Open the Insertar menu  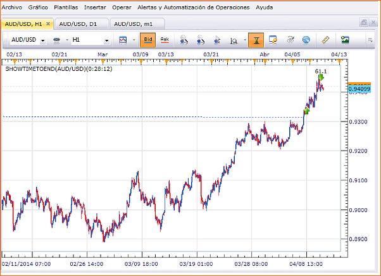[x=95, y=8]
